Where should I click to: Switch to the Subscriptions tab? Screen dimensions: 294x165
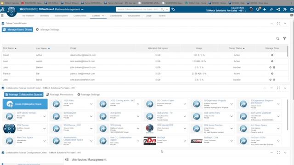click(x=61, y=16)
